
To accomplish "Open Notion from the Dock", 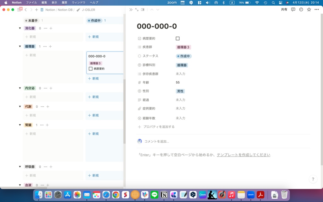I will pos(164,194).
